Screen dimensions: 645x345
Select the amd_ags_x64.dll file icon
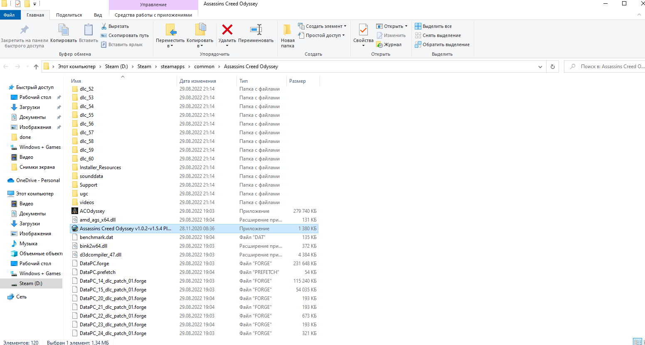pos(75,220)
